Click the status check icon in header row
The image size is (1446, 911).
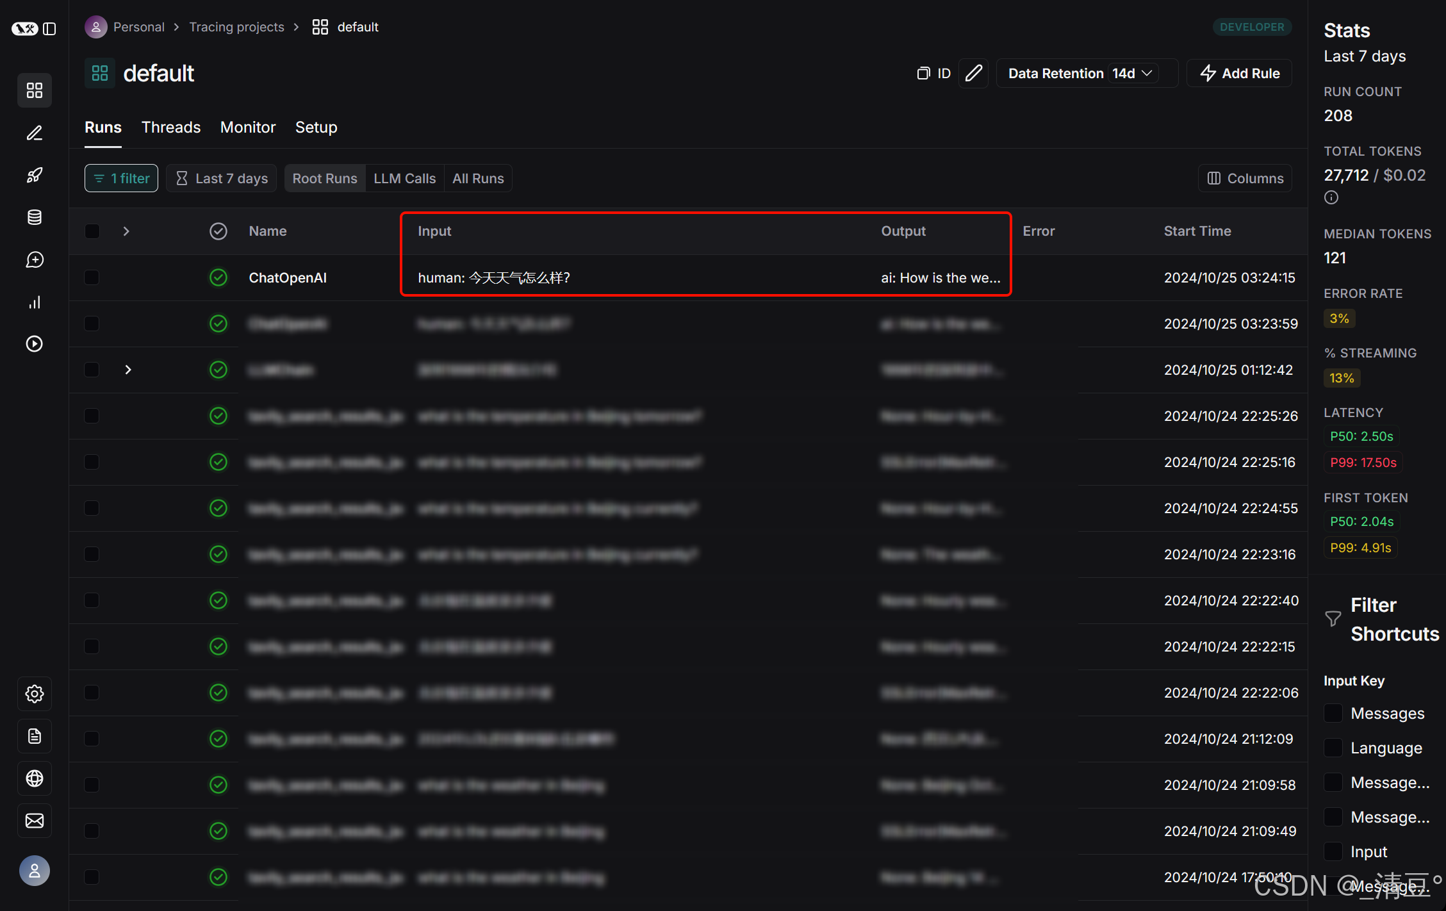[x=218, y=231]
